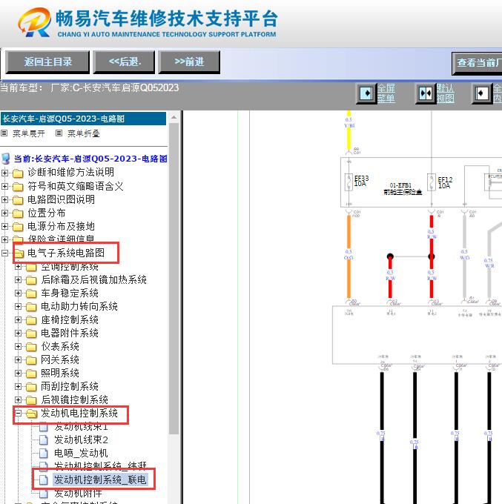Viewport: 502px width, 504px height.
Task: Click the 菜单折叠 collapse-all icon
Action: tap(59, 133)
